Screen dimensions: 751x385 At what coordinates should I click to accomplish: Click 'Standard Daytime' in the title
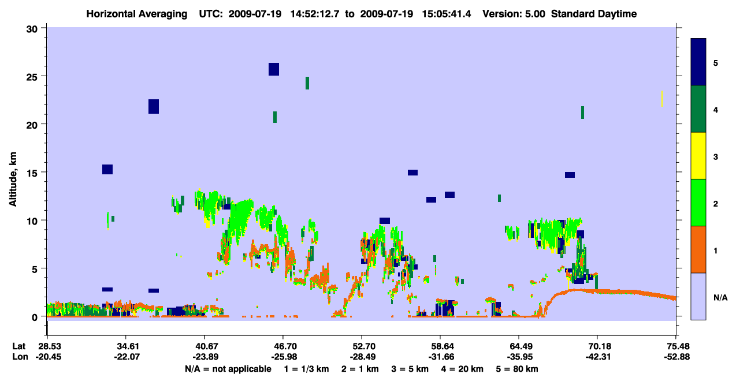pyautogui.click(x=594, y=14)
